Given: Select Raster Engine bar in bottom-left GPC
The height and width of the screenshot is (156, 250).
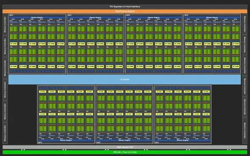Looking at the screenshot, I should pos(66,140).
